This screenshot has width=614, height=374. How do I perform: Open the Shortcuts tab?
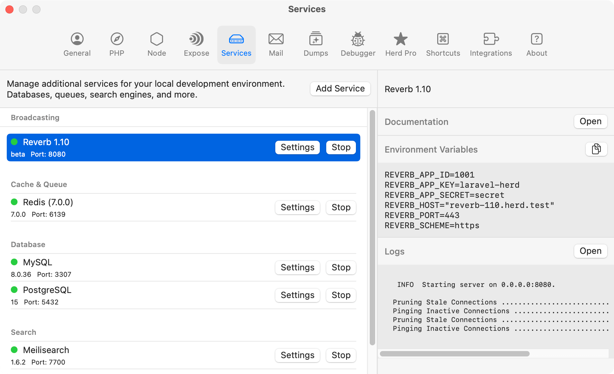point(443,45)
